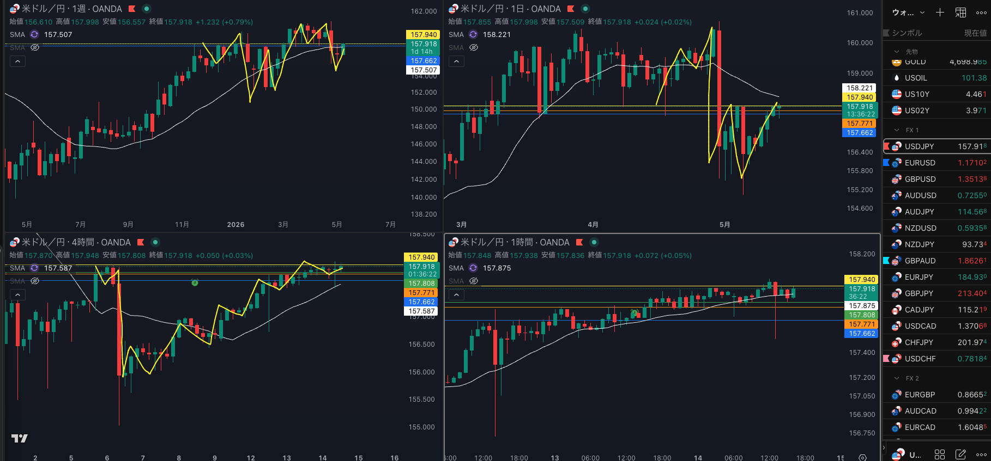Open the advanced watchlist view icon

click(x=960, y=12)
